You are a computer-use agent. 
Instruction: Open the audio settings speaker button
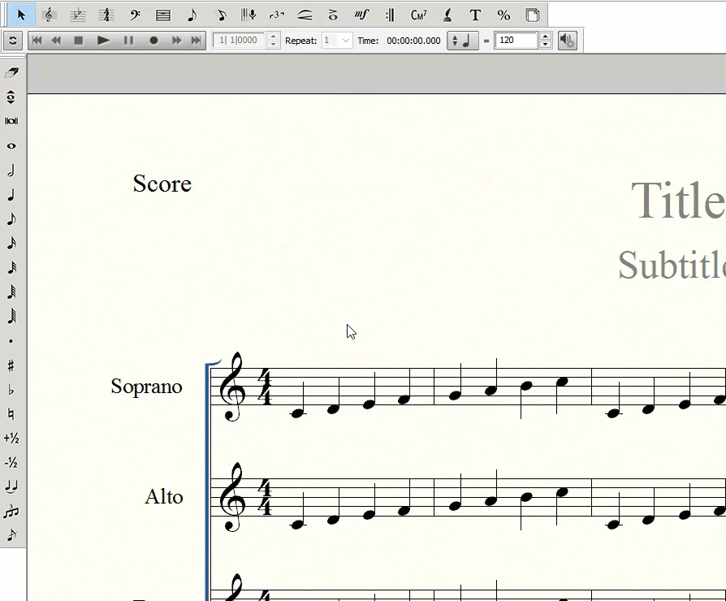pyautogui.click(x=567, y=40)
